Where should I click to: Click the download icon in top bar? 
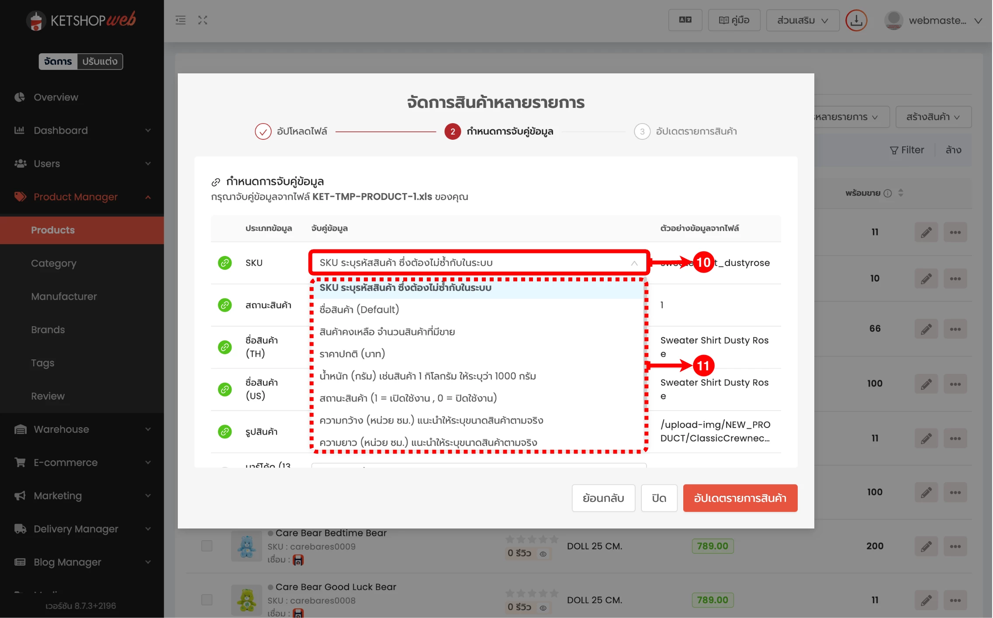tap(856, 21)
